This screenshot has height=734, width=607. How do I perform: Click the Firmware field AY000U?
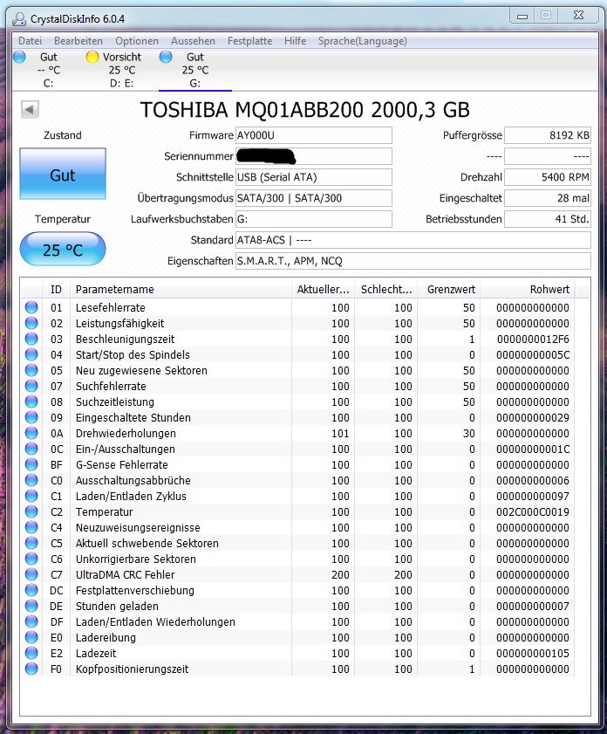pyautogui.click(x=314, y=135)
